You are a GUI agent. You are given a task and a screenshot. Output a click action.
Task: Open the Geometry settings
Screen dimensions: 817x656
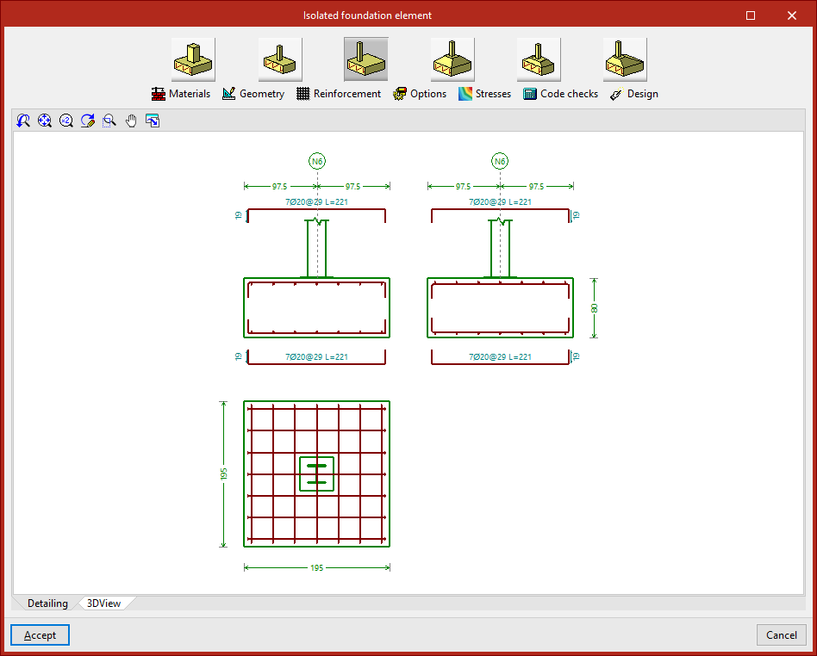point(253,94)
